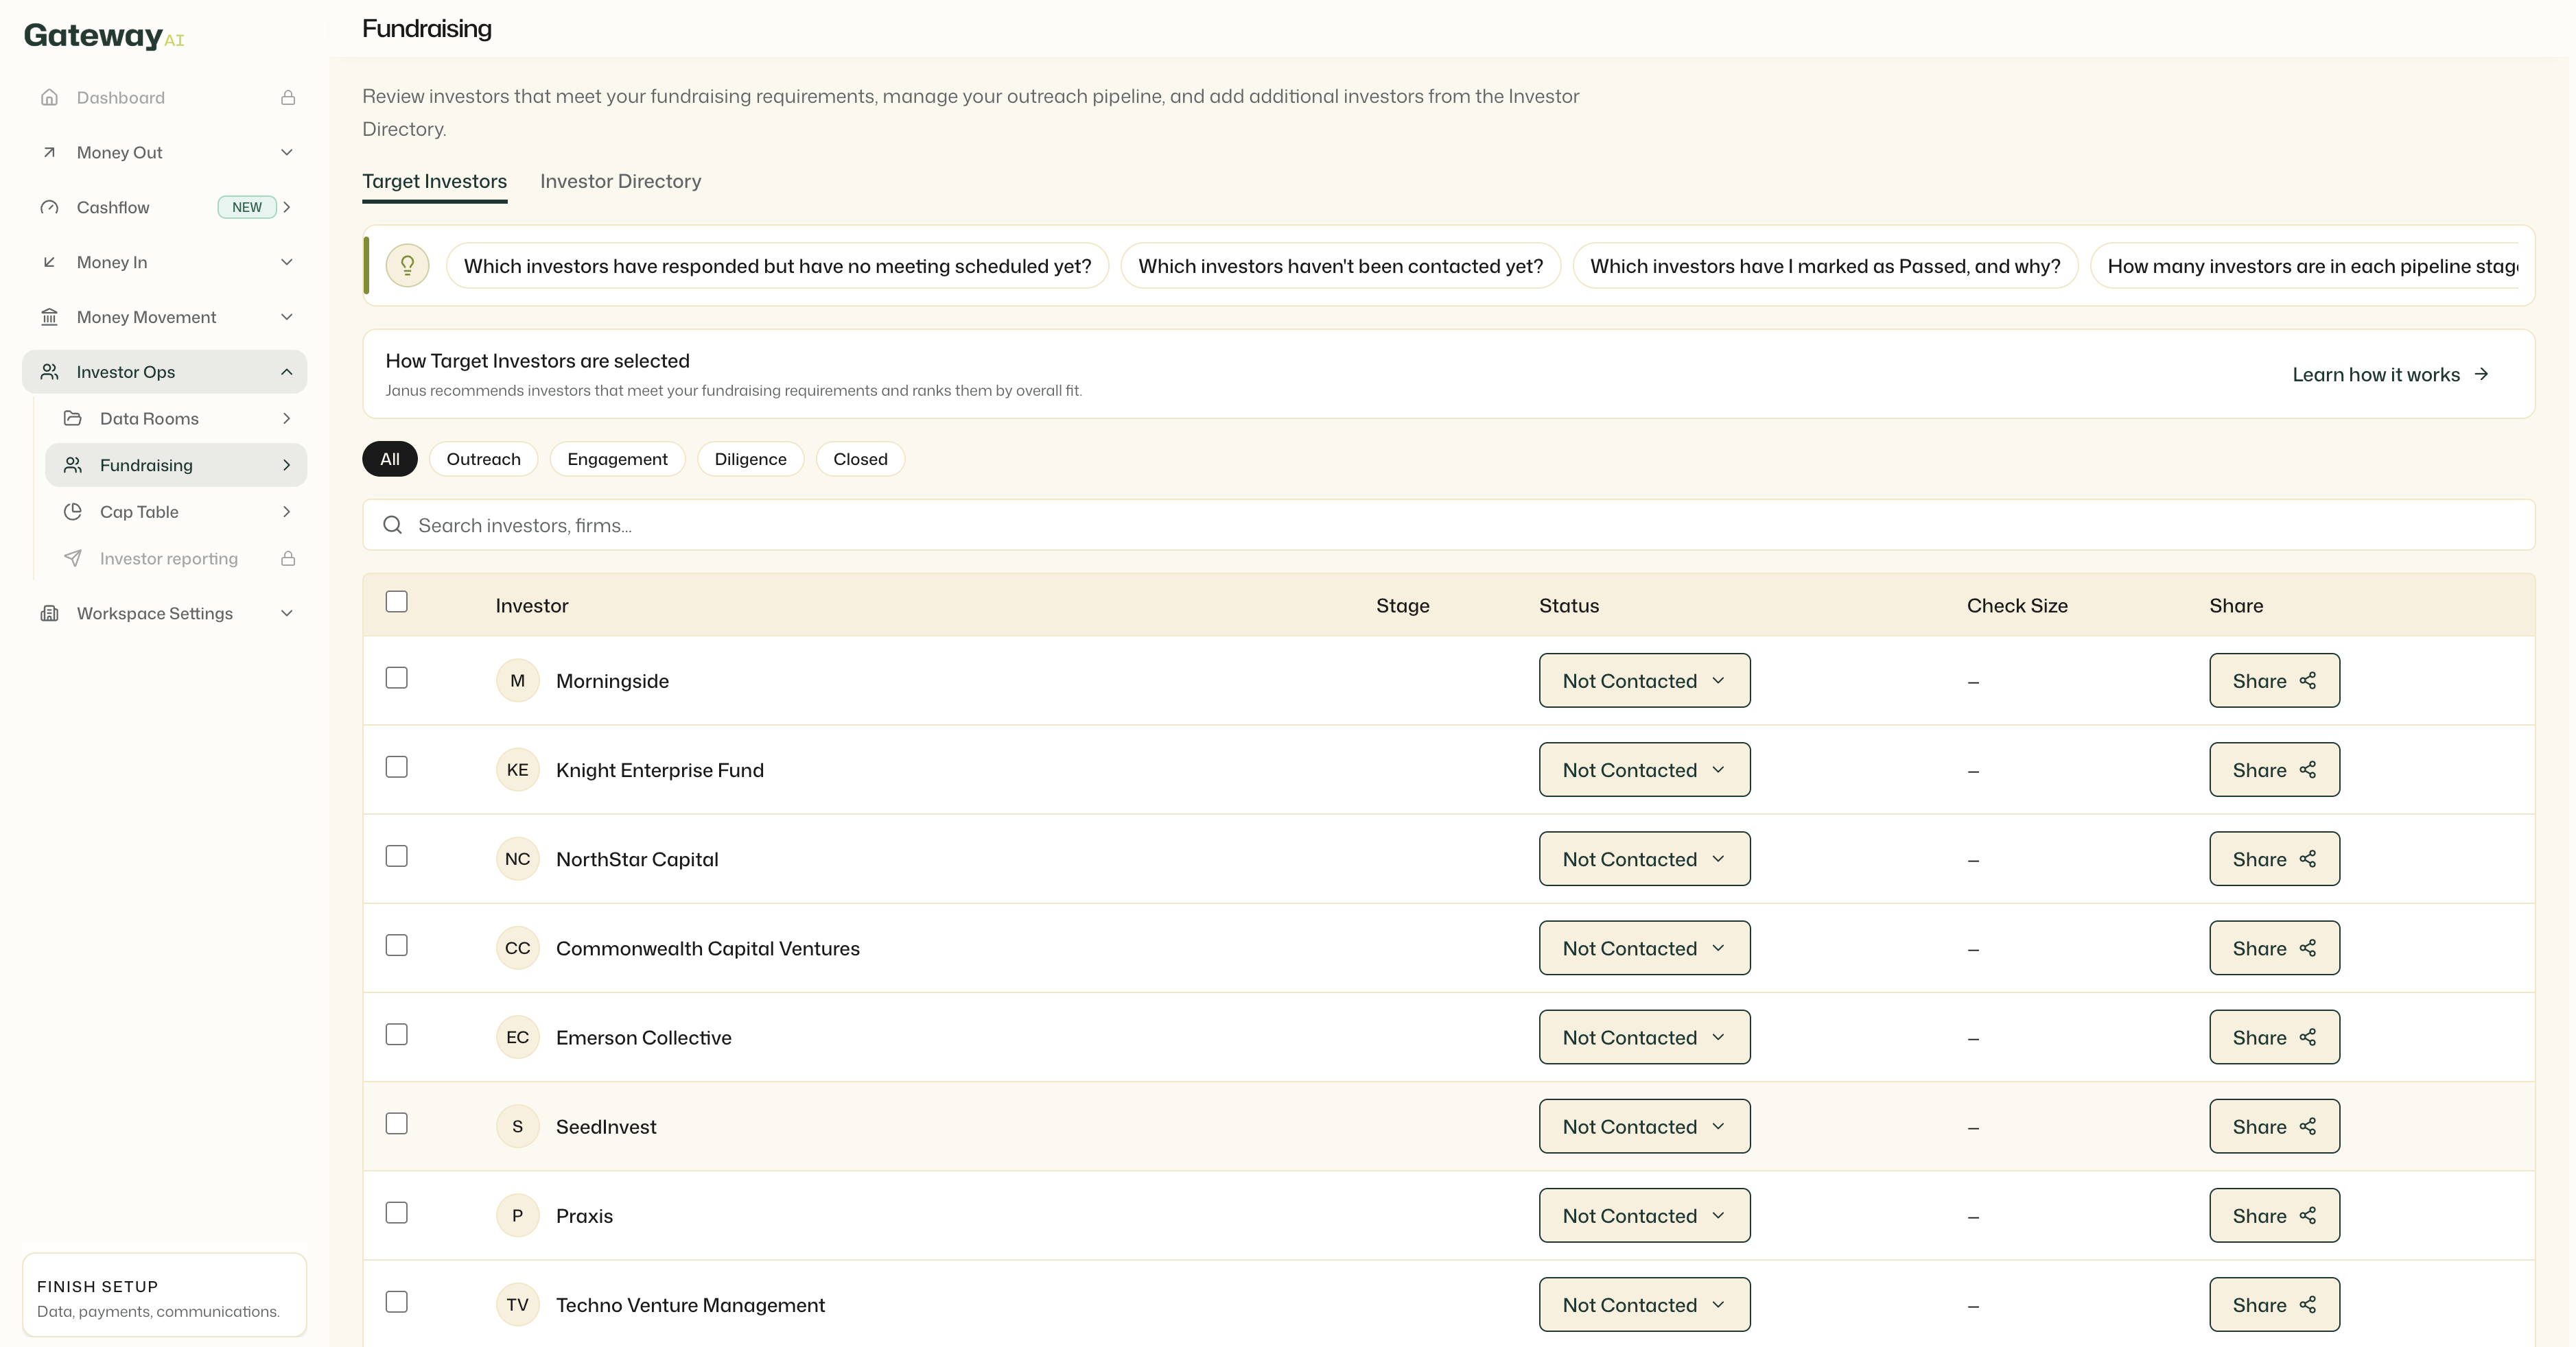Open Morningside status dropdown
2576x1347 pixels.
(x=1645, y=680)
